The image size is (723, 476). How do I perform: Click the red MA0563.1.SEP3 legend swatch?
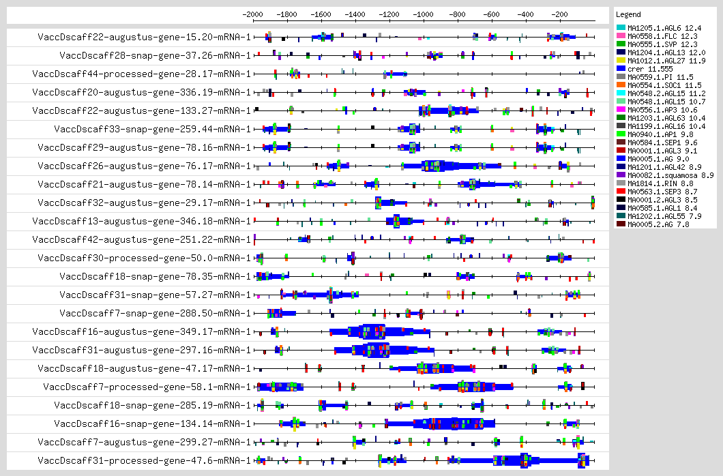point(621,192)
